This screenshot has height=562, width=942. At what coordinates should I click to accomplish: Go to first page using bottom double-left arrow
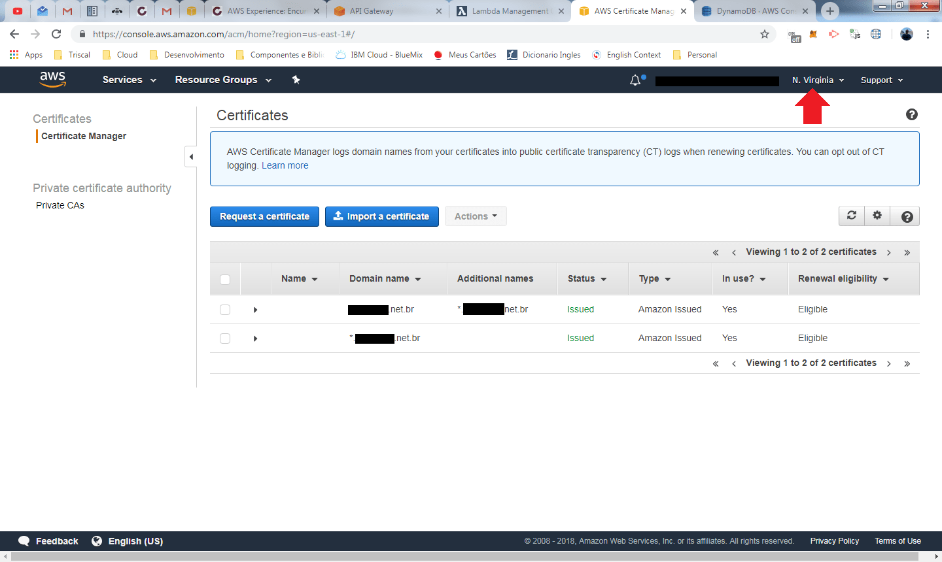716,363
